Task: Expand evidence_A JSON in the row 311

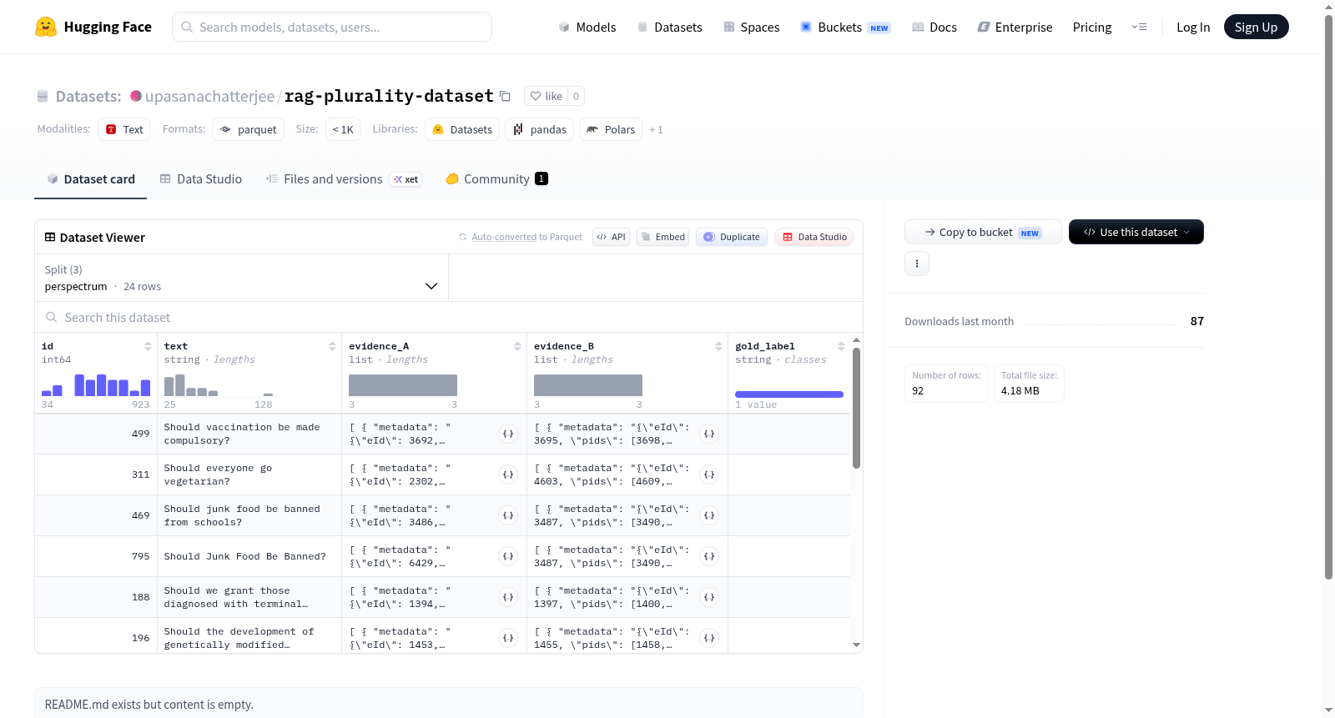Action: pos(508,474)
